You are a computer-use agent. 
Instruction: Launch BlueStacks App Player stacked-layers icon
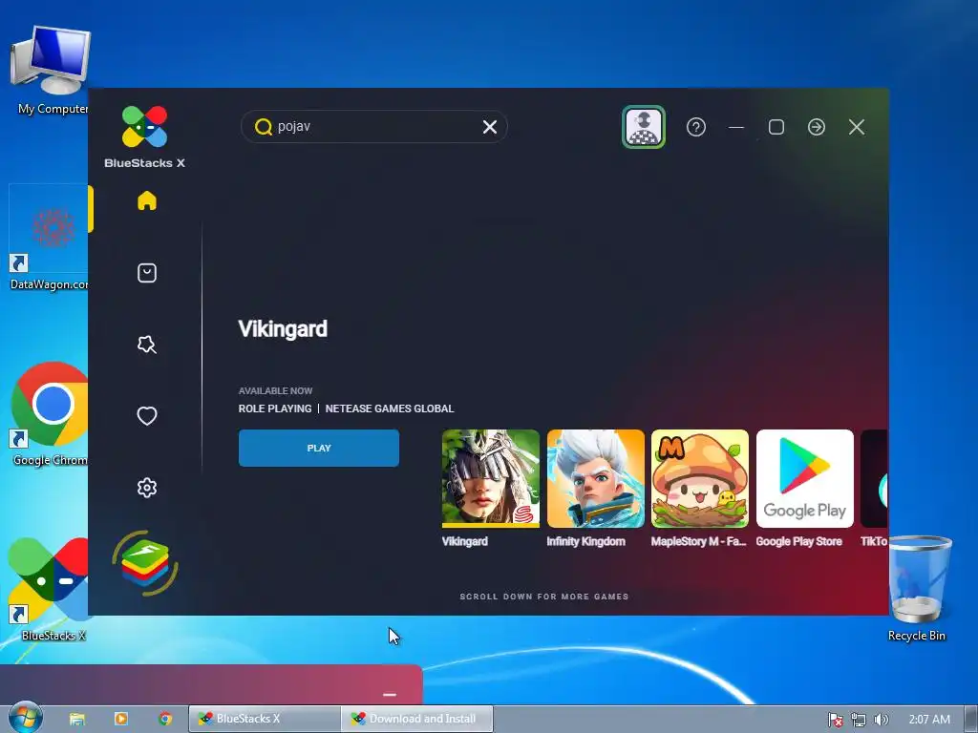[145, 563]
